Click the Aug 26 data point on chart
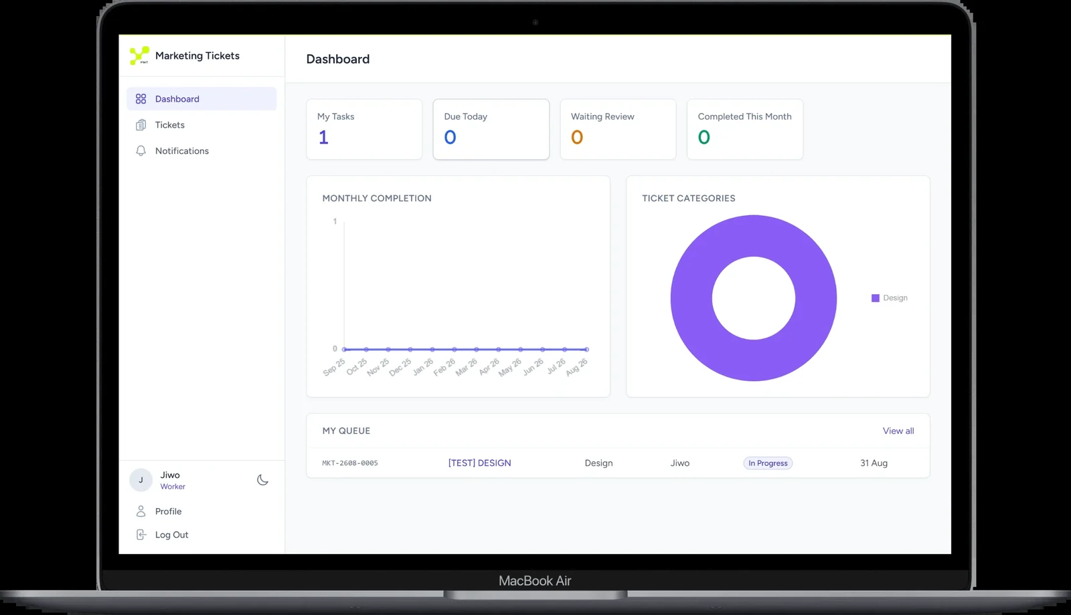The image size is (1071, 615). point(586,350)
